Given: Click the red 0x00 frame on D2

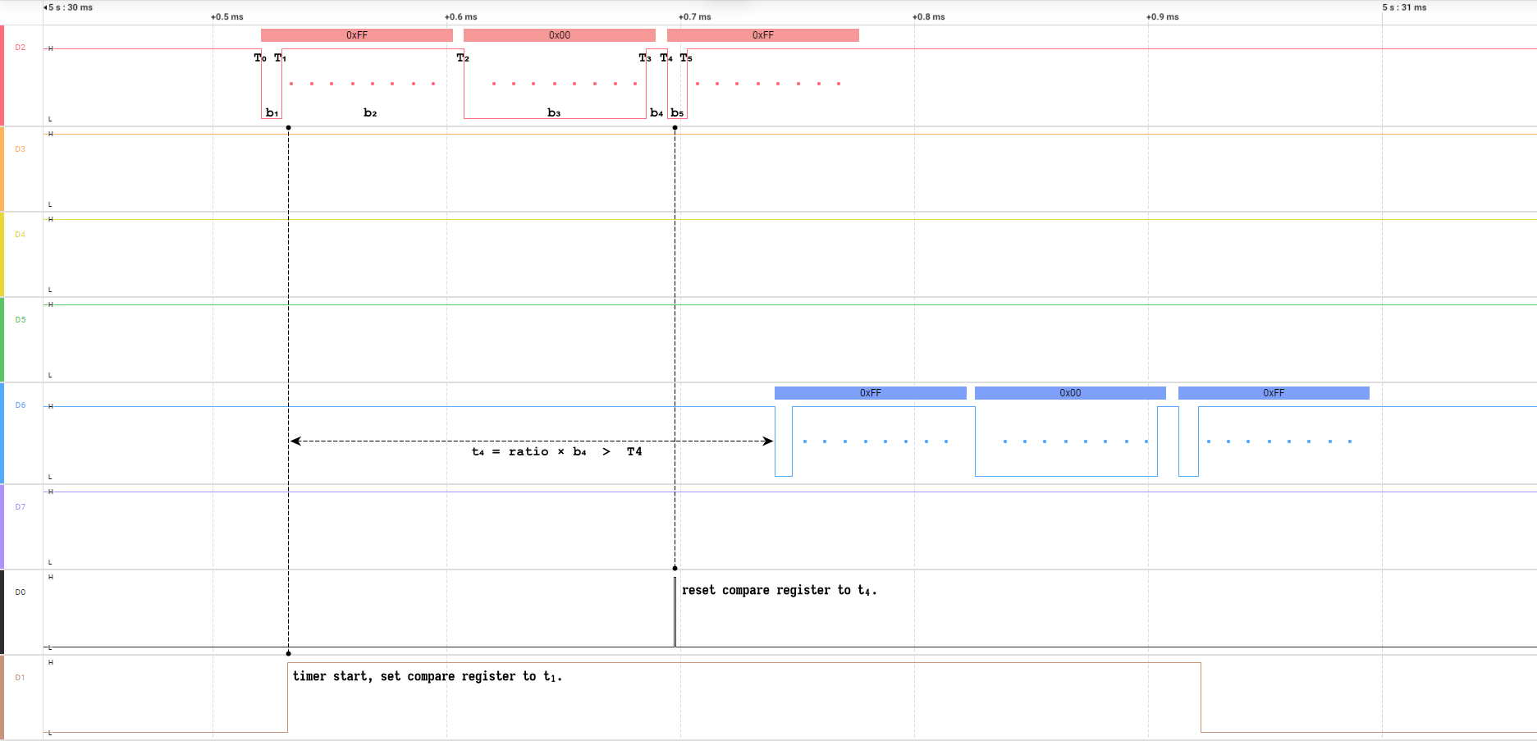Looking at the screenshot, I should (x=559, y=35).
